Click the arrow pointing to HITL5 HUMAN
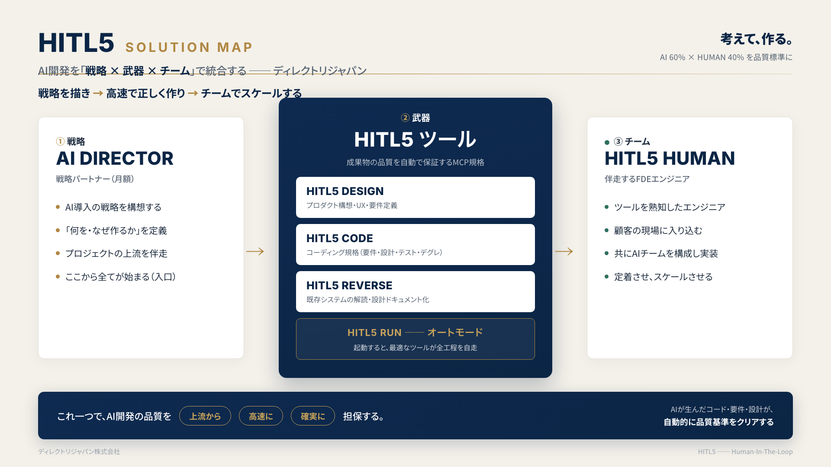Screen dimensions: 831x467 coord(564,251)
